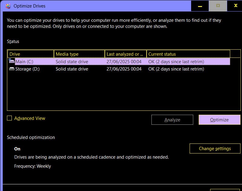Image resolution: width=242 pixels, height=191 pixels.
Task: Click the Main (C:) retrim status text
Action: 176,62
